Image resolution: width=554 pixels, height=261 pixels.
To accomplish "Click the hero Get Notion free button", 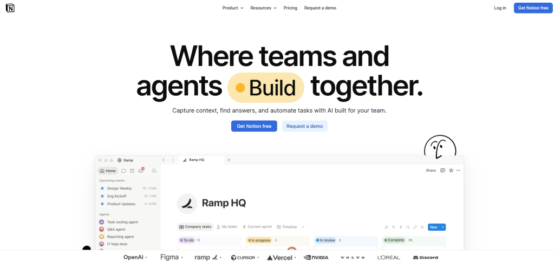I will [x=254, y=126].
